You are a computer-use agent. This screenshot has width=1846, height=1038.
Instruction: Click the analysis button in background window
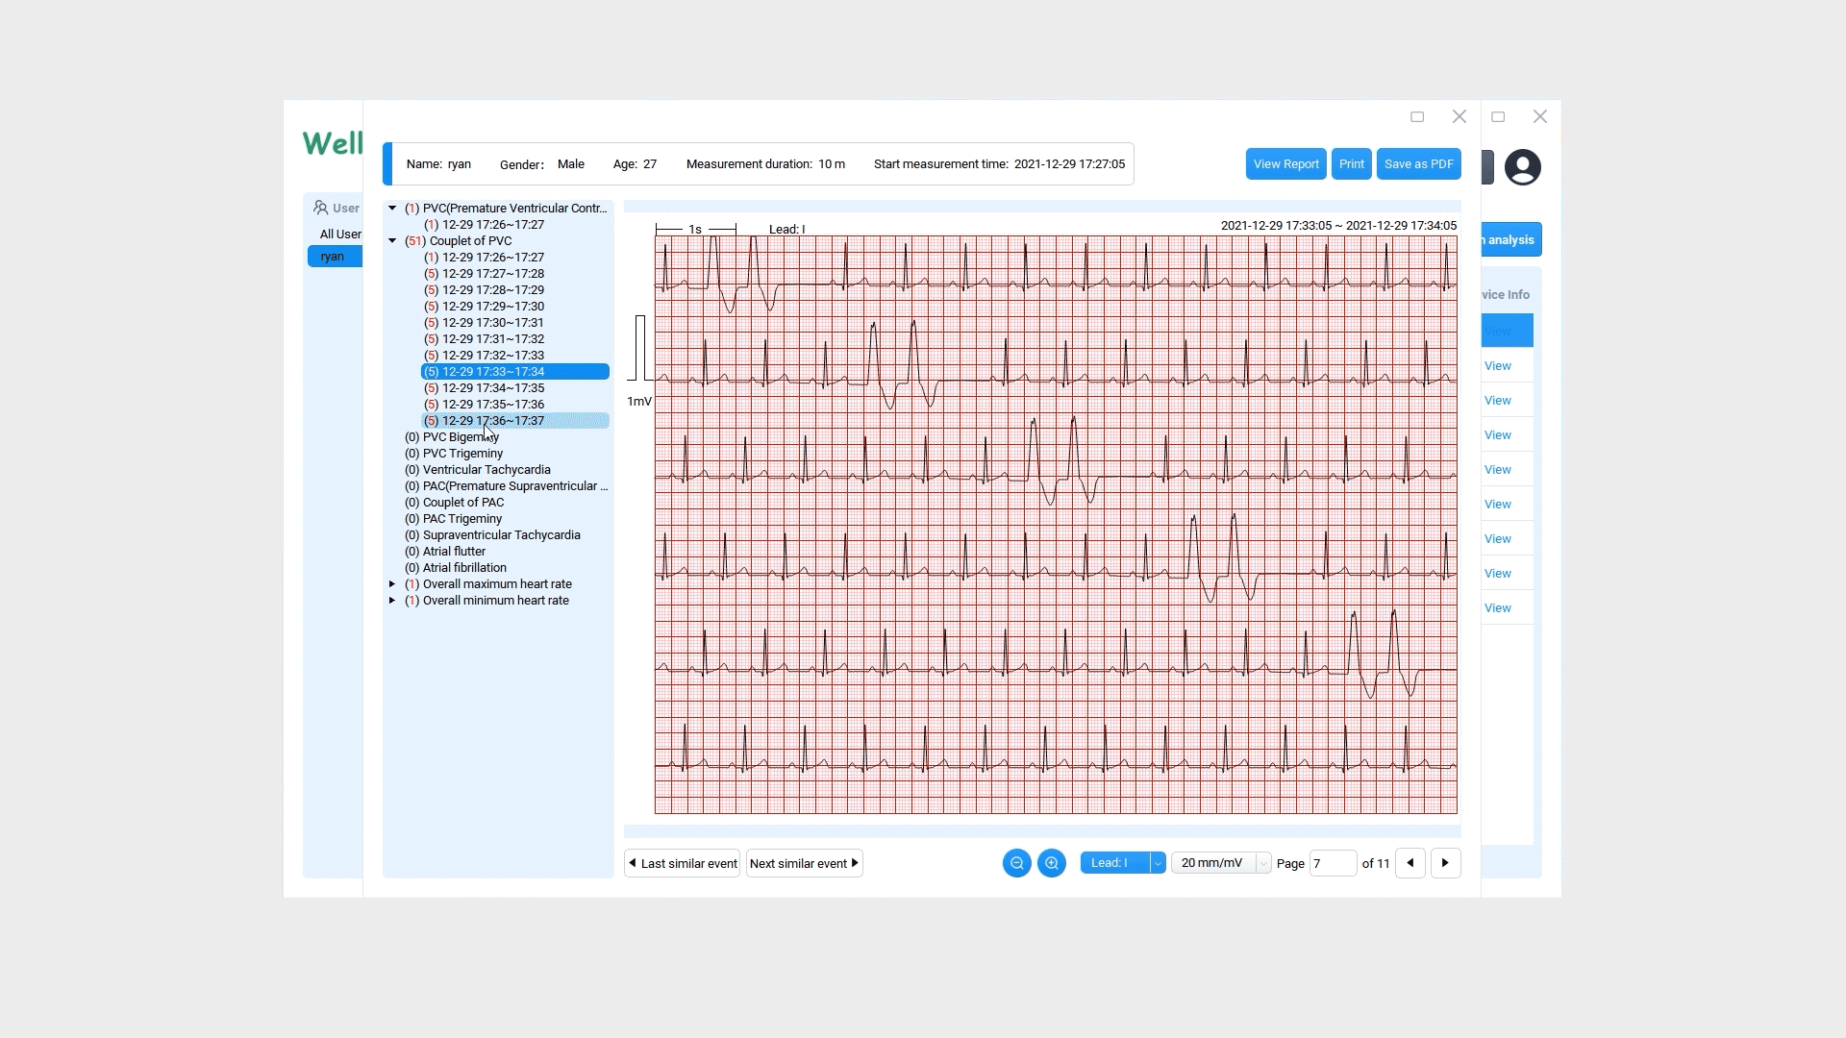[1511, 239]
